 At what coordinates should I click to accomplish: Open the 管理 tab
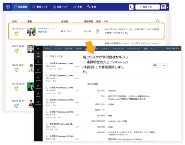(x=92, y=7)
